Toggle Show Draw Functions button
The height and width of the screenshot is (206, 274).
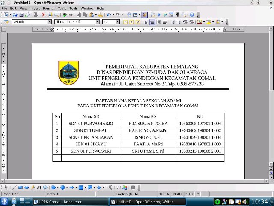pyautogui.click(x=144, y=15)
